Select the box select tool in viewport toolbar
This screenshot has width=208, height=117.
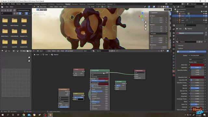(x=38, y=10)
